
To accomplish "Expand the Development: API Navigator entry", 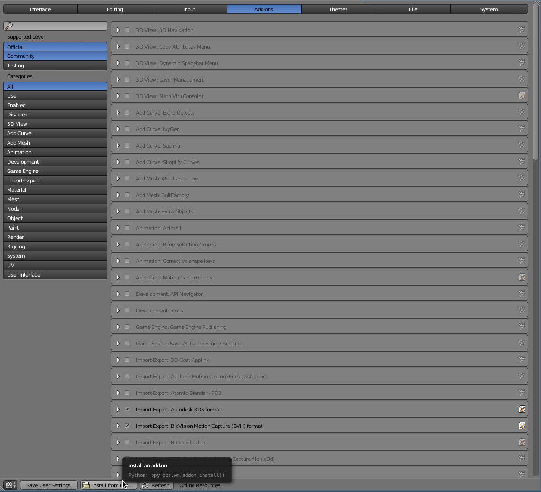I will point(118,294).
